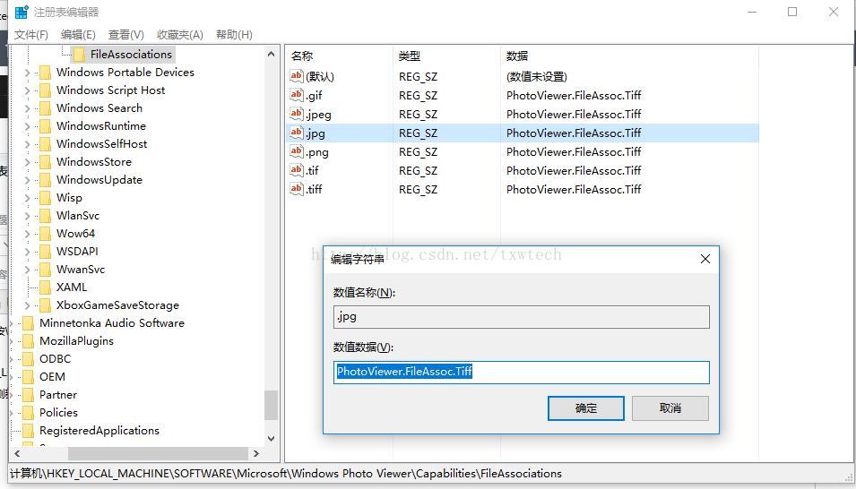The width and height of the screenshot is (856, 489).
Task: Click the string value icon for .jpeg
Action: (x=297, y=114)
